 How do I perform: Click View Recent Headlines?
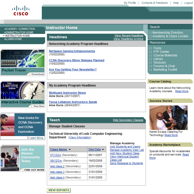pyautogui.click(x=129, y=36)
